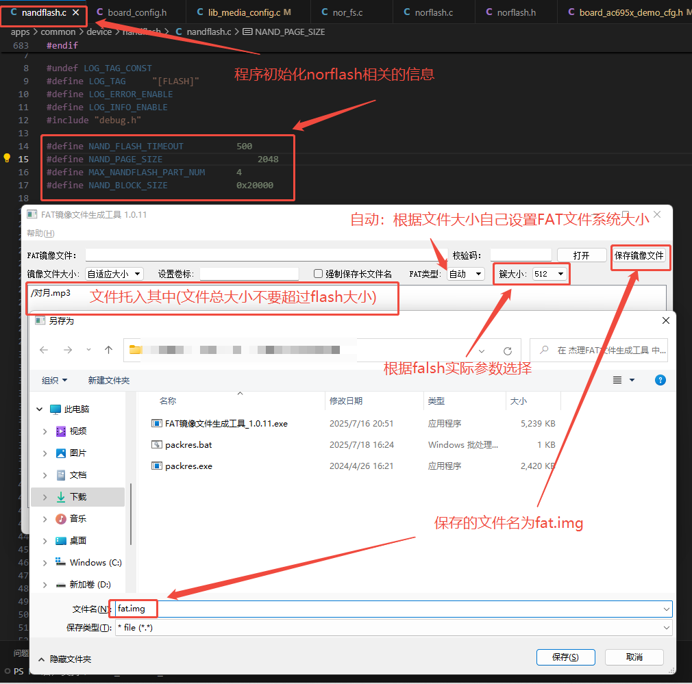Change the file view layout icon
This screenshot has height=684, width=692.
tap(617, 380)
